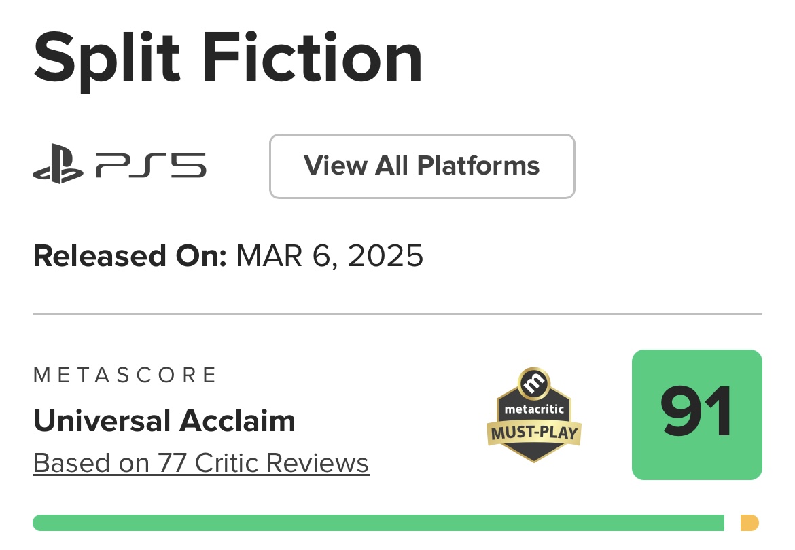Click the word 'Universal' in the verdict
Screen dimensions: 795x550
tap(101, 421)
